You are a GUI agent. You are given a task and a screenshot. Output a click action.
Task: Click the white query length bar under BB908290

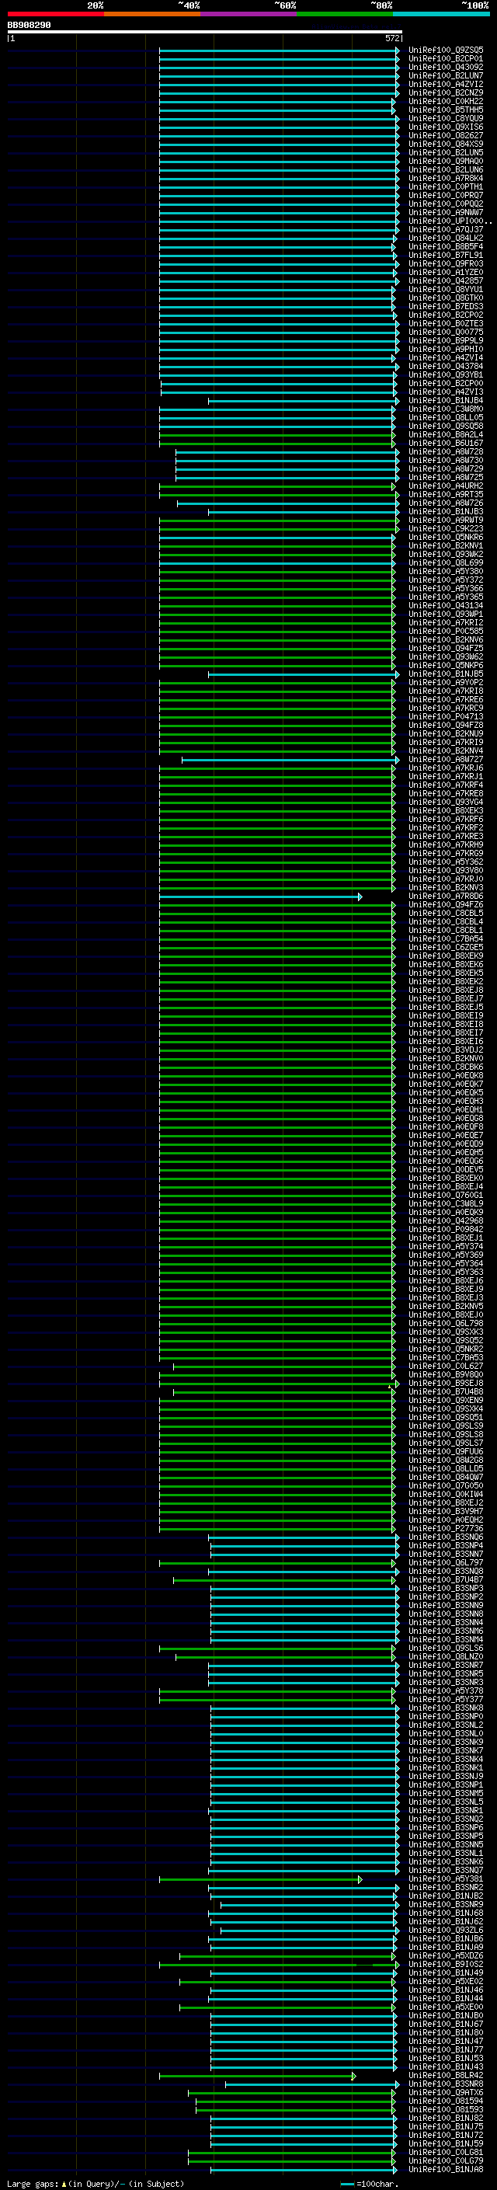(204, 33)
